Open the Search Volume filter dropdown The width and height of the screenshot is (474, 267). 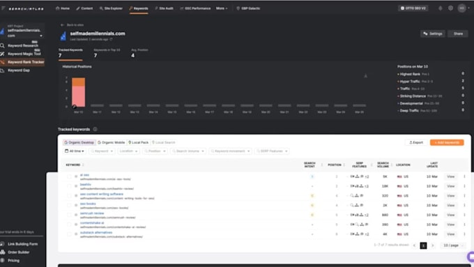pyautogui.click(x=188, y=151)
